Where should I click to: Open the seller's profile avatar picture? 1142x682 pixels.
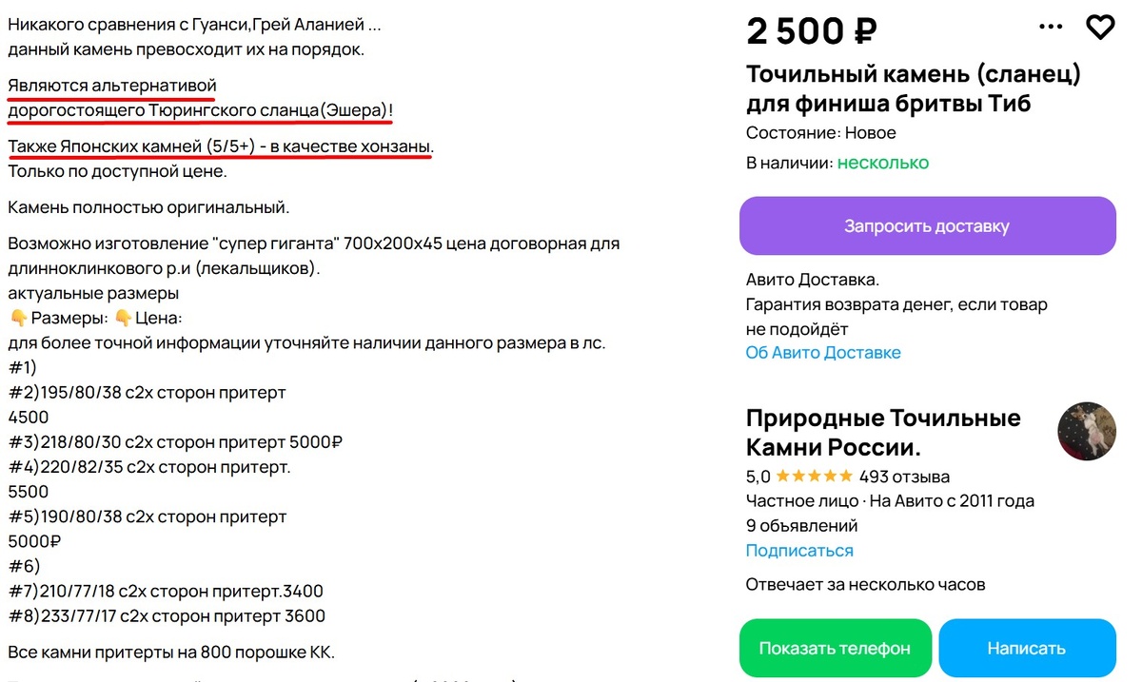1086,431
